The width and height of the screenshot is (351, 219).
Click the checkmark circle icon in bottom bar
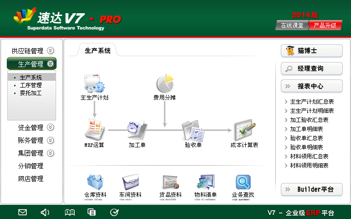pyautogui.click(x=114, y=212)
